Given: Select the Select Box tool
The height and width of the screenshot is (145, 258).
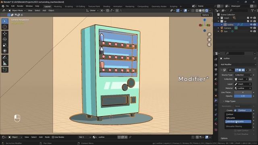Looking at the screenshot, I should click(x=5, y=21).
